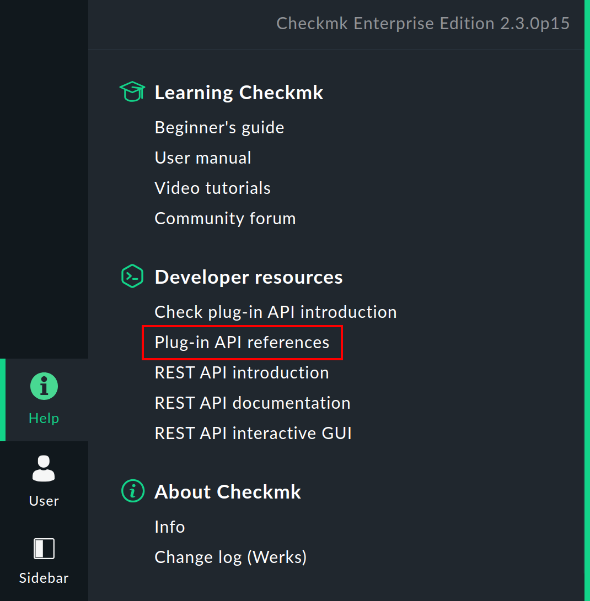Click the Checkmk Enterprise Edition version text
Viewport: 590px width, 601px height.
tap(423, 23)
